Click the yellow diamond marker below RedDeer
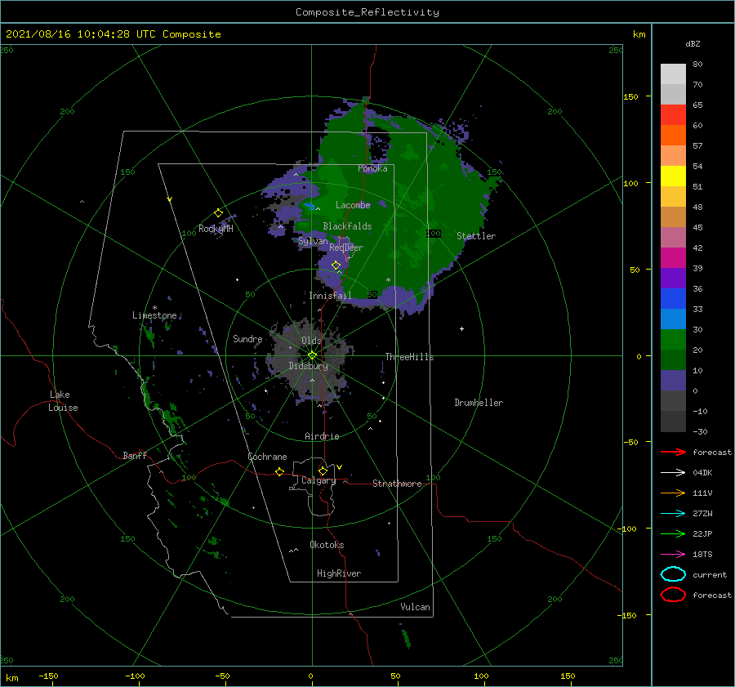This screenshot has width=735, height=687. pos(336,265)
